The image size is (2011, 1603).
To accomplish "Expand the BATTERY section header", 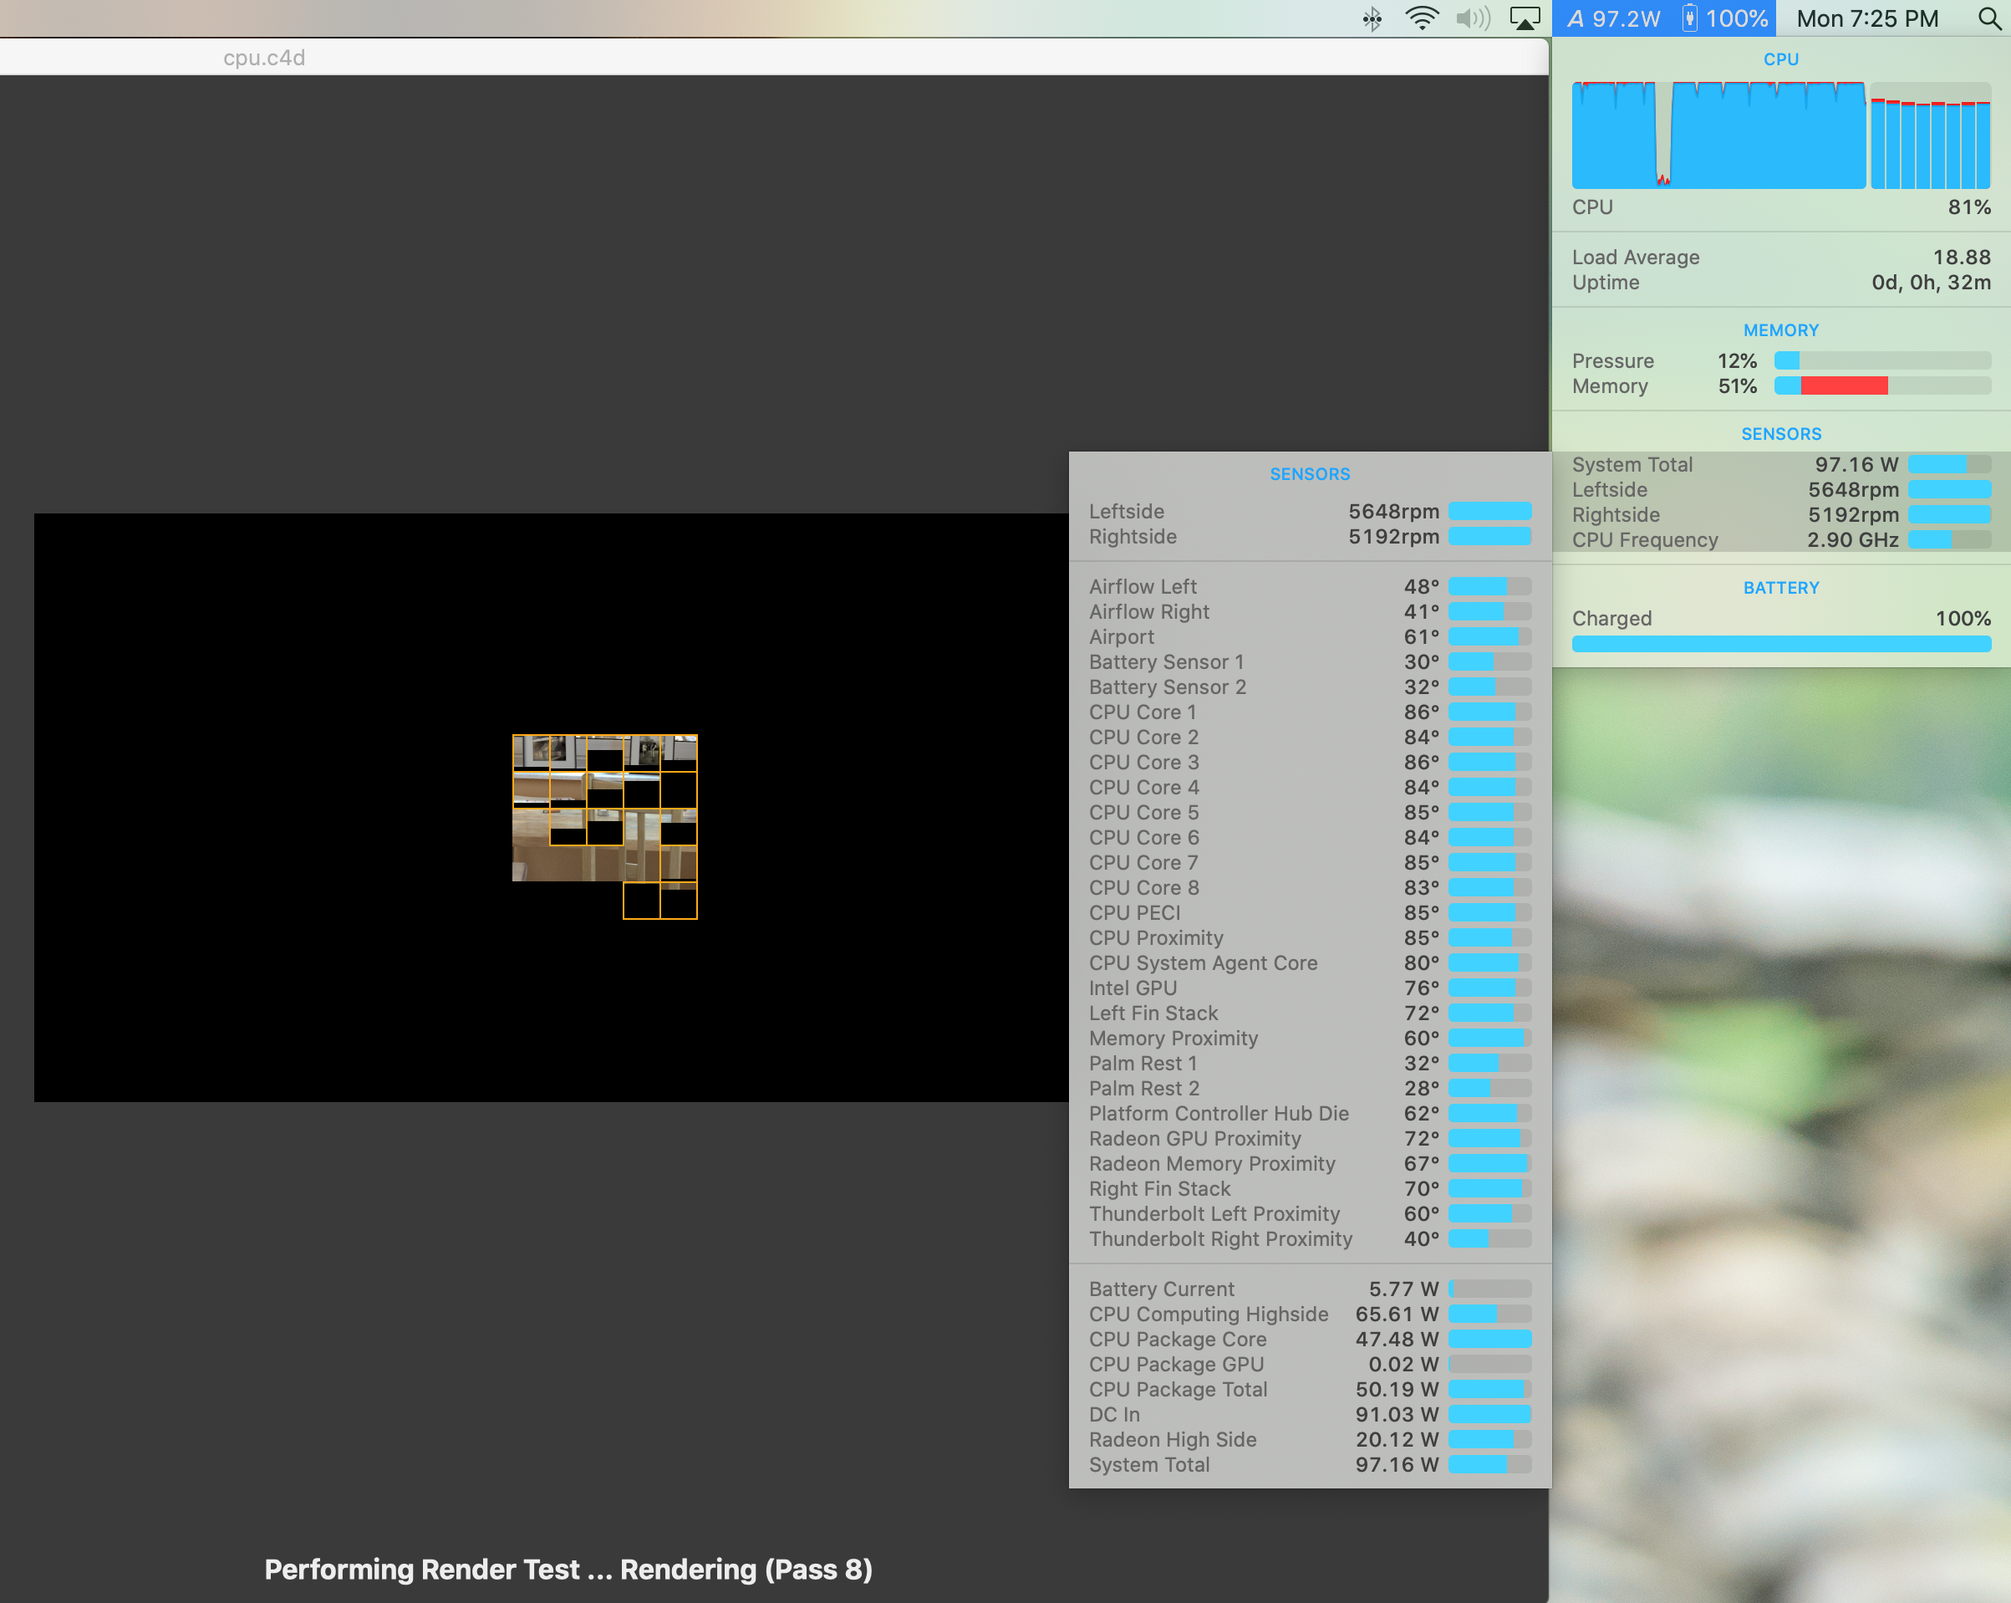I will pos(1779,588).
